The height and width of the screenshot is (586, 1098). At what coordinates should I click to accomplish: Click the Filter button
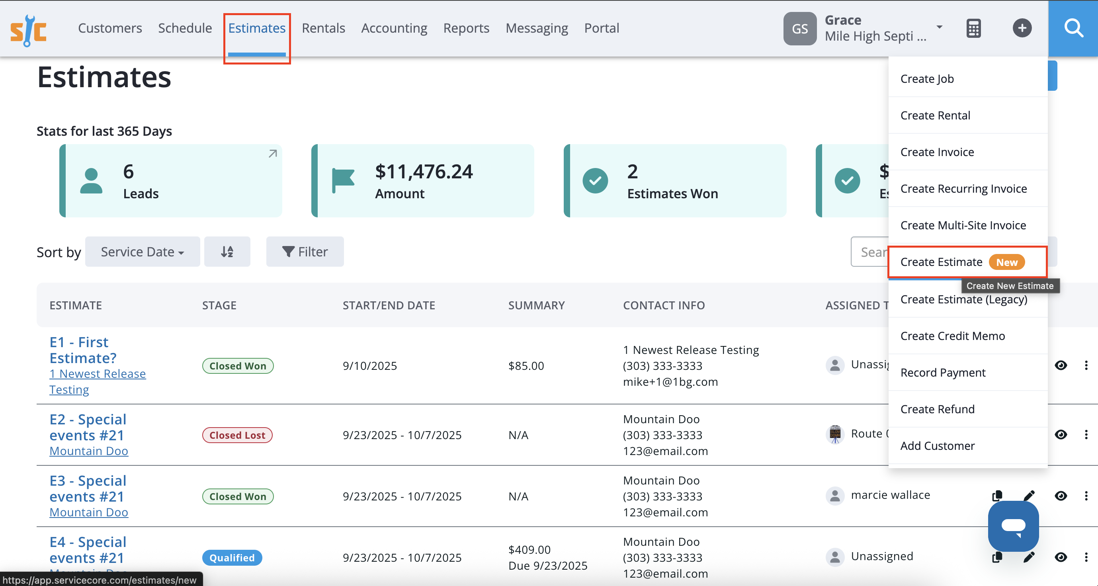tap(305, 252)
